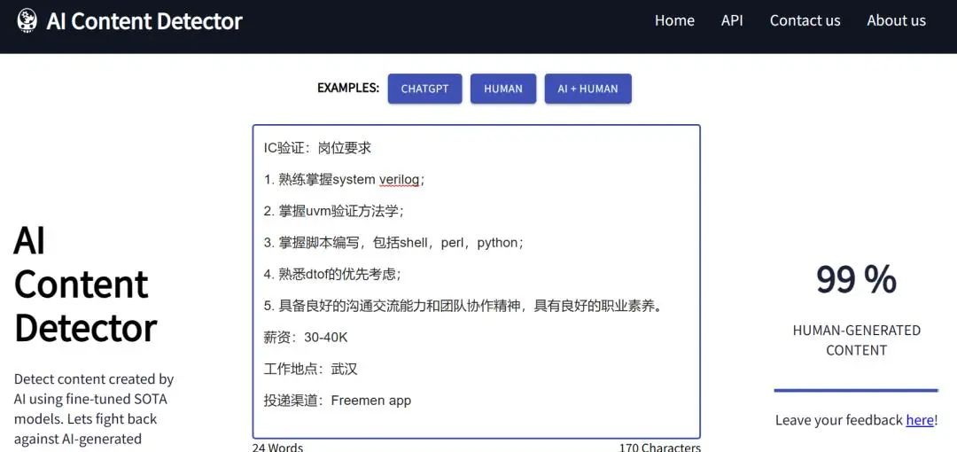Screen dimensions: 957x452
Task: Go to the API page
Action: 732,20
